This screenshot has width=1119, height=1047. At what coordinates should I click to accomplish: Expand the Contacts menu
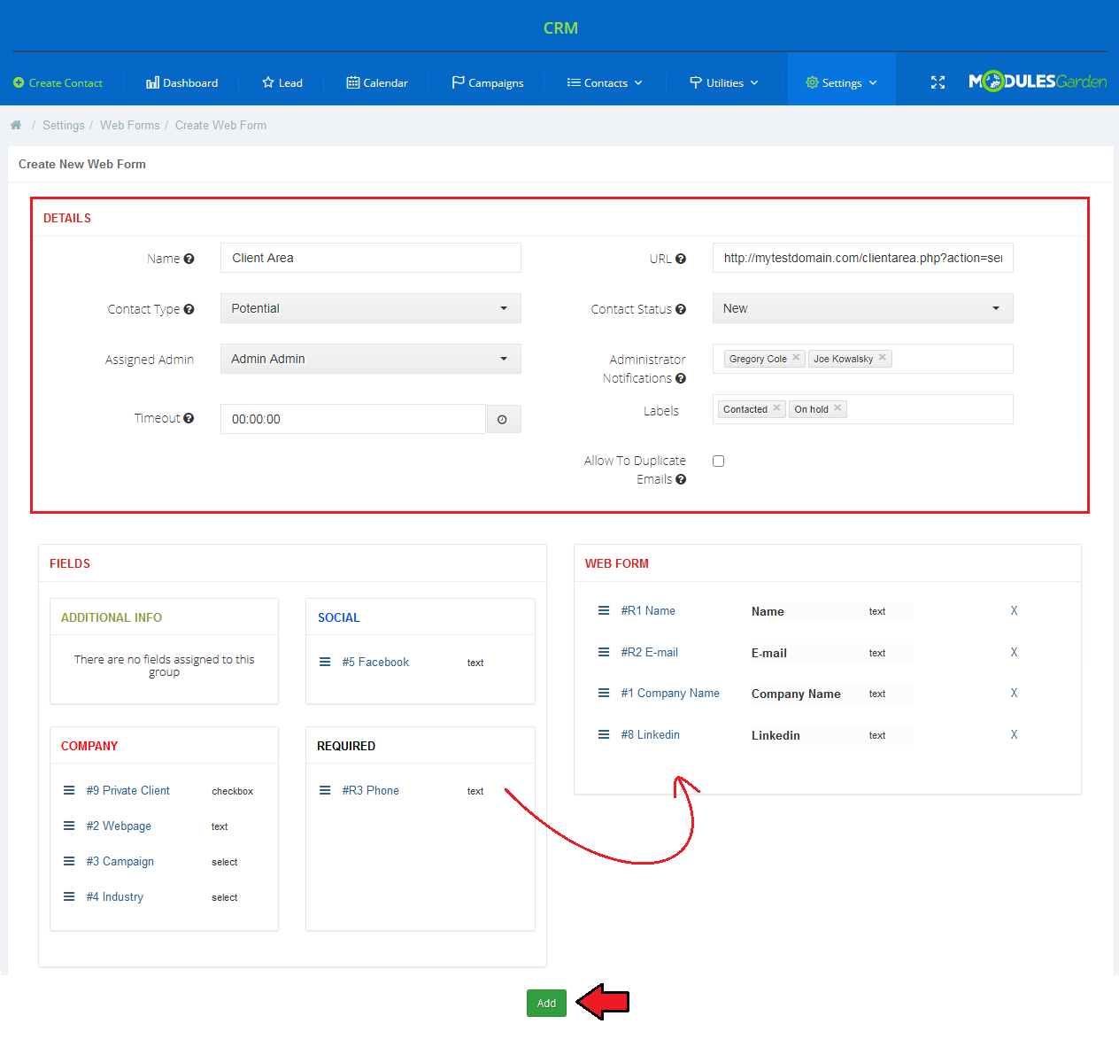(606, 82)
